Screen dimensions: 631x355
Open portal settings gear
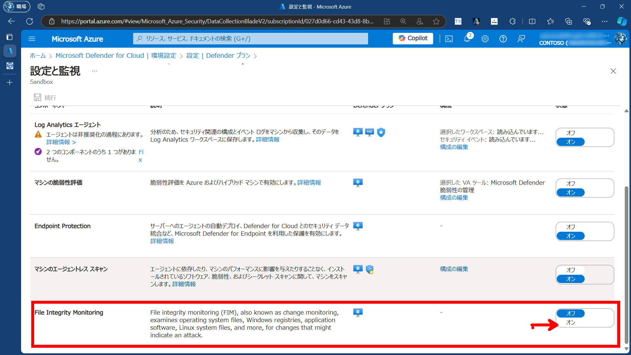485,39
